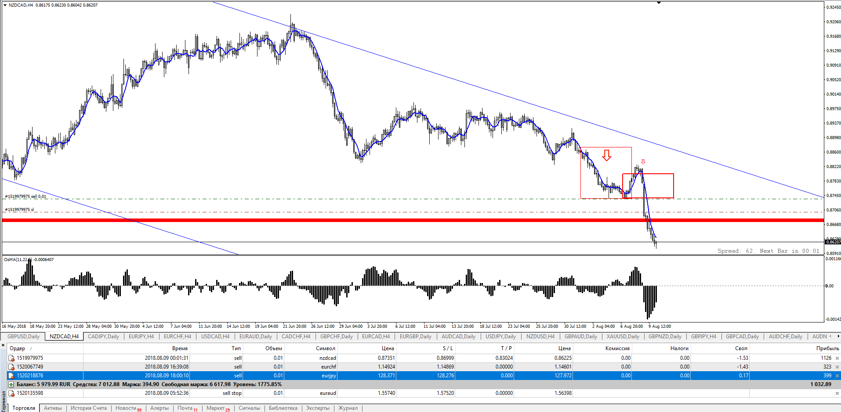
Task: Switch to EURCAD,H4 chart tab
Action: (x=376, y=337)
